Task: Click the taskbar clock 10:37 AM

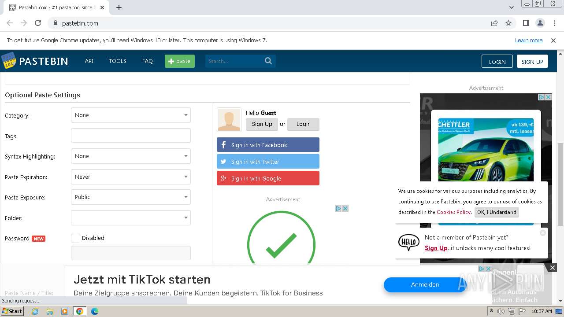Action: (542, 311)
